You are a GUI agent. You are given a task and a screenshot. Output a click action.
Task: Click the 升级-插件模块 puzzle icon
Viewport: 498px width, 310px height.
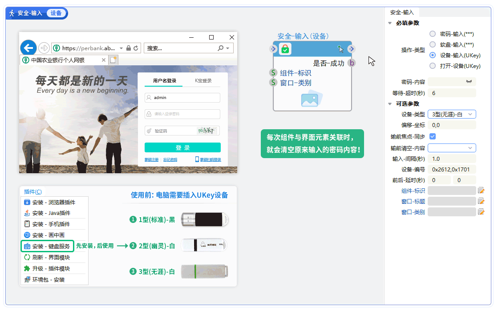coord(27,267)
